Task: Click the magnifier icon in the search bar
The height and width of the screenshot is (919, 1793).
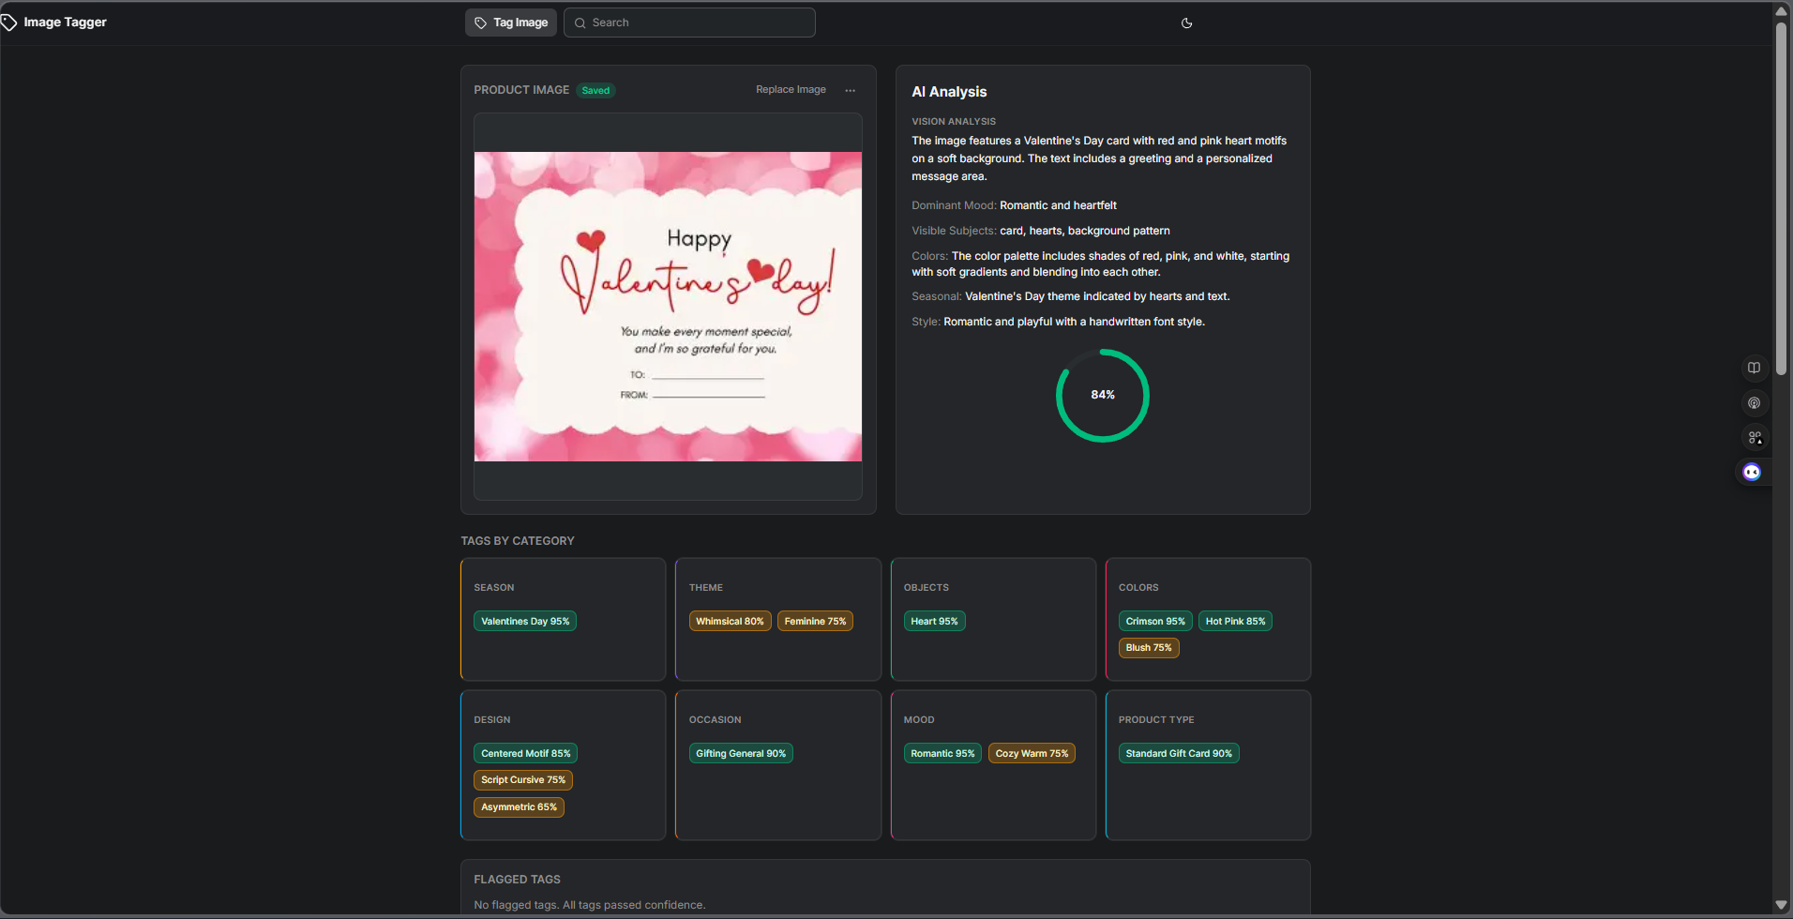Action: click(x=580, y=23)
